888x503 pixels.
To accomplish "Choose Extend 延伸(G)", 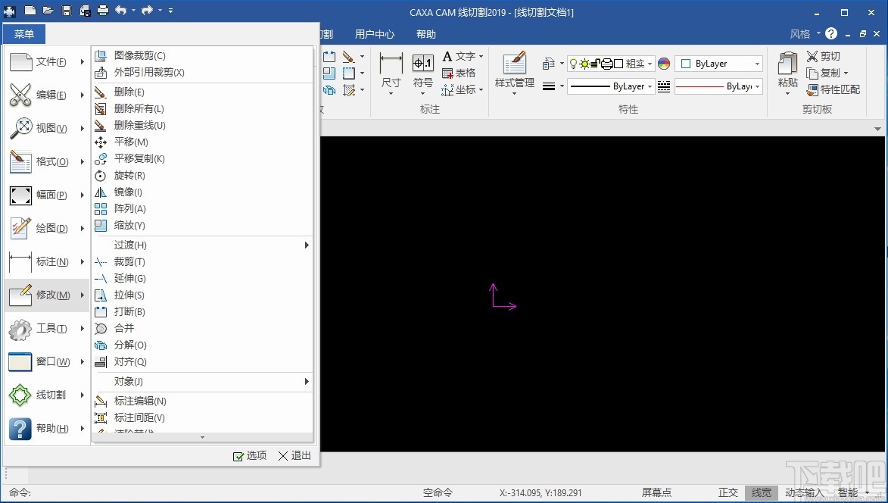I will tap(202, 278).
